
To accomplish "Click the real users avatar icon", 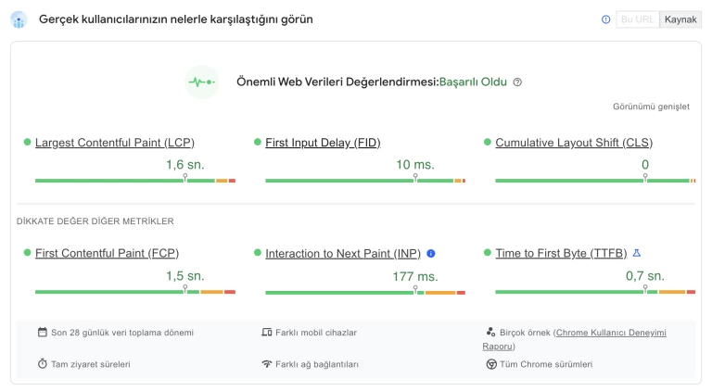I will [x=19, y=20].
